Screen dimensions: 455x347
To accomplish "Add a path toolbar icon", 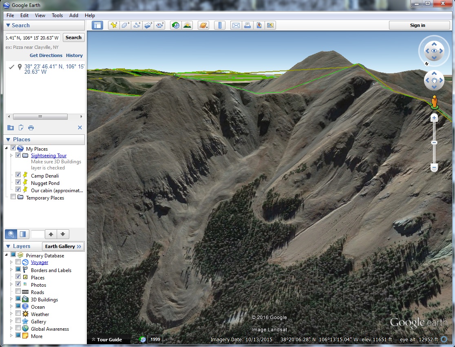I will click(x=137, y=25).
